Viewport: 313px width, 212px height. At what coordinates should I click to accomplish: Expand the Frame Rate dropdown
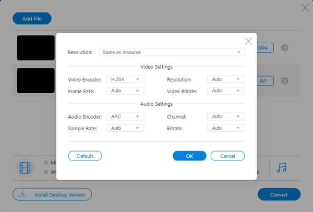125,91
